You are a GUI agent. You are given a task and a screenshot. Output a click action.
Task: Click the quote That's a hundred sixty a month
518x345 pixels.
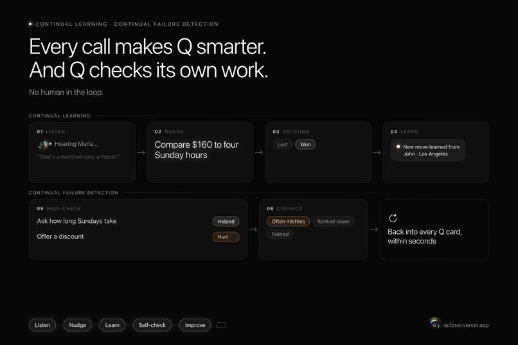click(78, 157)
